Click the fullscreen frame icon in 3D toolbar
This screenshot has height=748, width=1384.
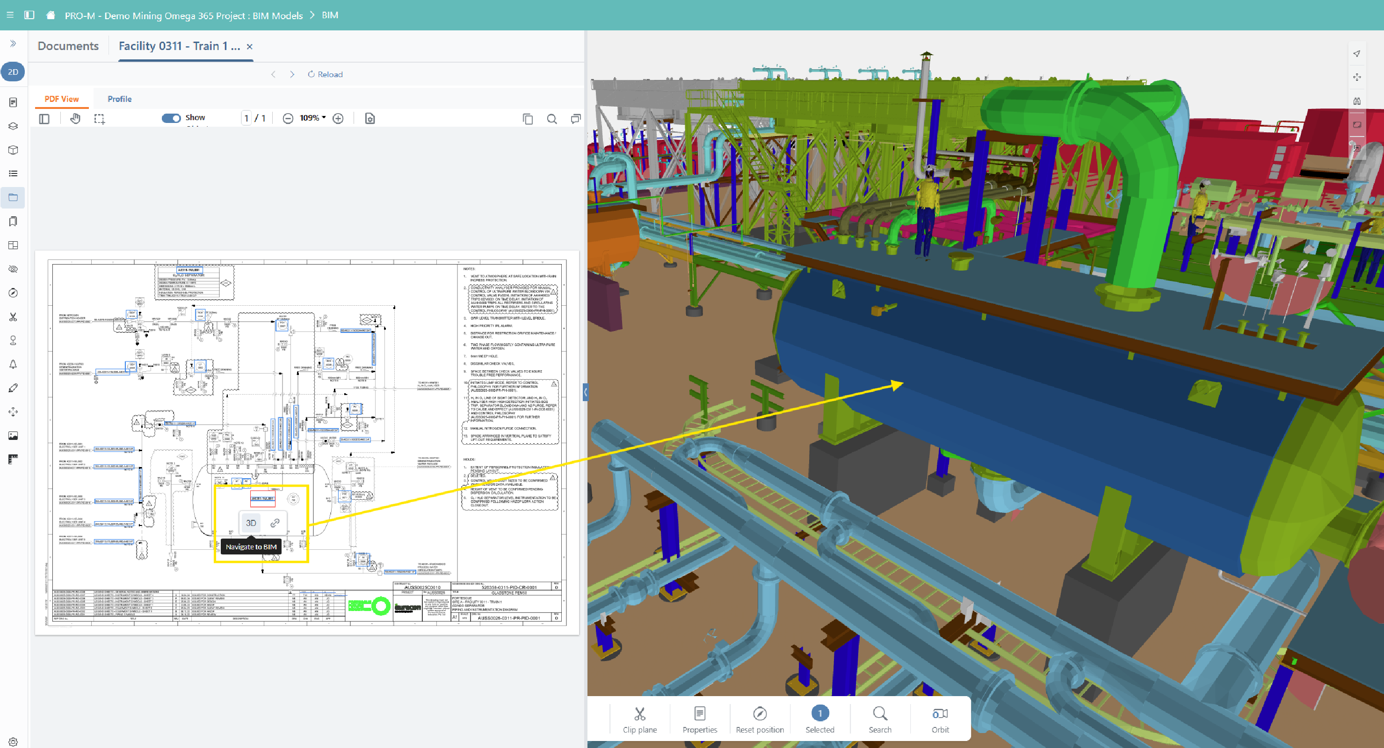pyautogui.click(x=1356, y=124)
